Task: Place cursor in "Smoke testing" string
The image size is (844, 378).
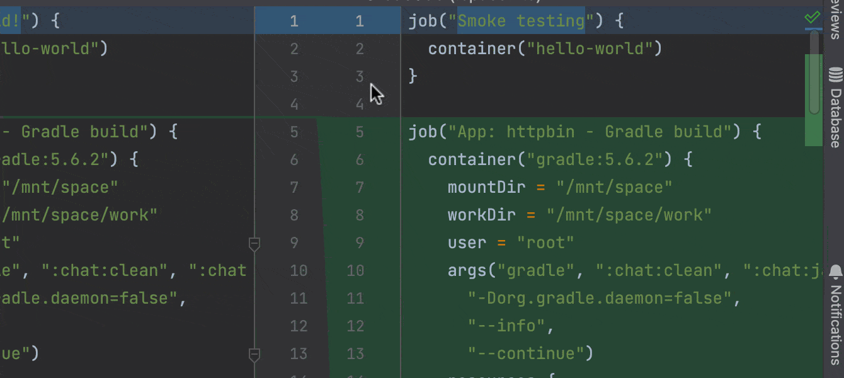Action: pos(520,21)
